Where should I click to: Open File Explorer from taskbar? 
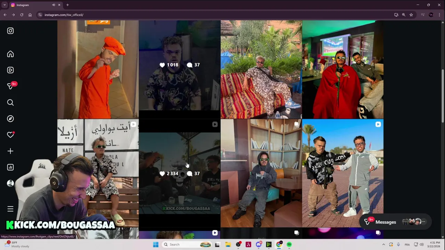tap(228, 244)
